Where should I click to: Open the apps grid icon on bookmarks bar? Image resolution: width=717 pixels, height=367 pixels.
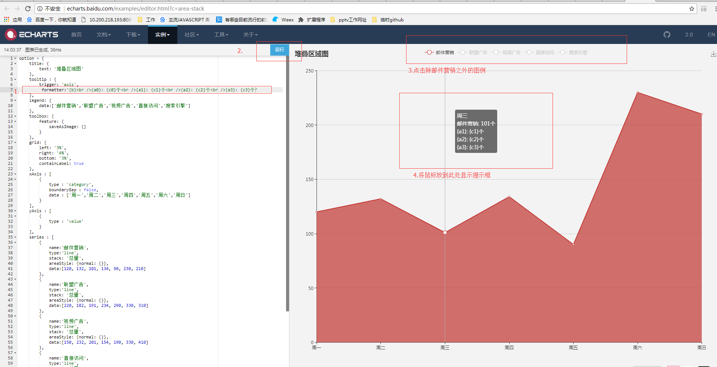[x=6, y=20]
